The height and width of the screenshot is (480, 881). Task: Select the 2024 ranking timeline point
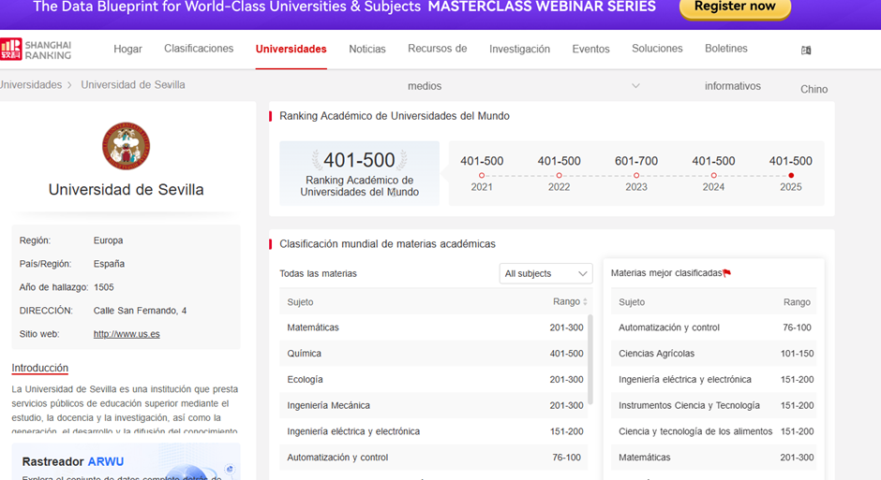713,176
